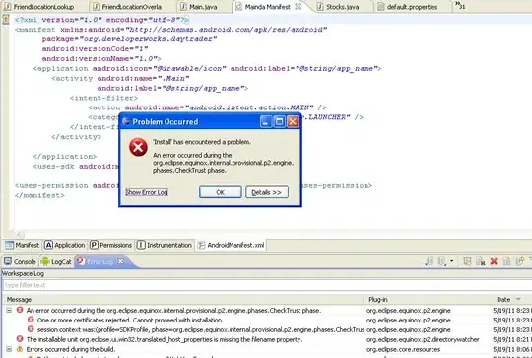Sort log by the Plug-in column header
The image size is (532, 358).
(429, 300)
